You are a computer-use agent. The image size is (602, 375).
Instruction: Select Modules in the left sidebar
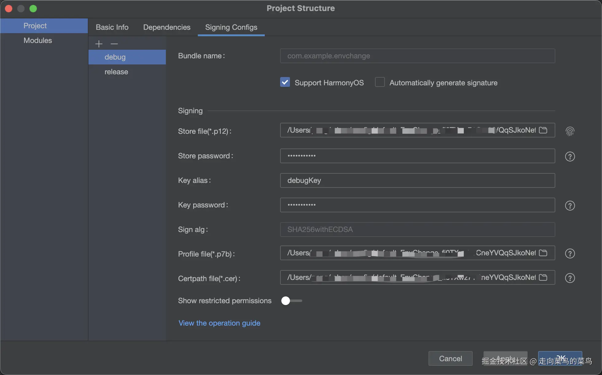pyautogui.click(x=38, y=41)
